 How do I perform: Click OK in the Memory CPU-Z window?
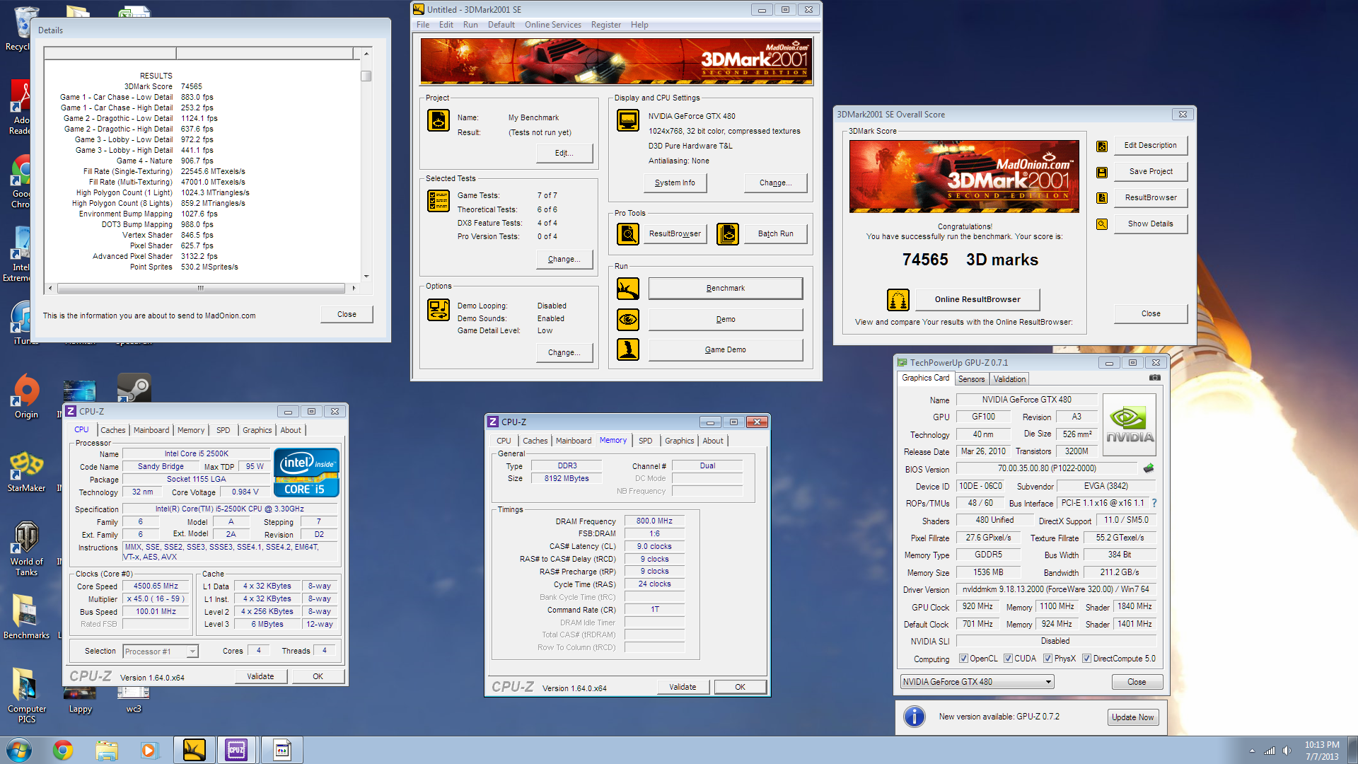tap(740, 688)
